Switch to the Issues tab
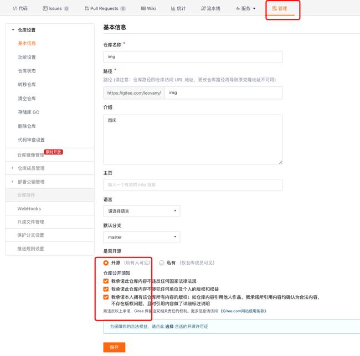The height and width of the screenshot is (356, 360). 55,8
